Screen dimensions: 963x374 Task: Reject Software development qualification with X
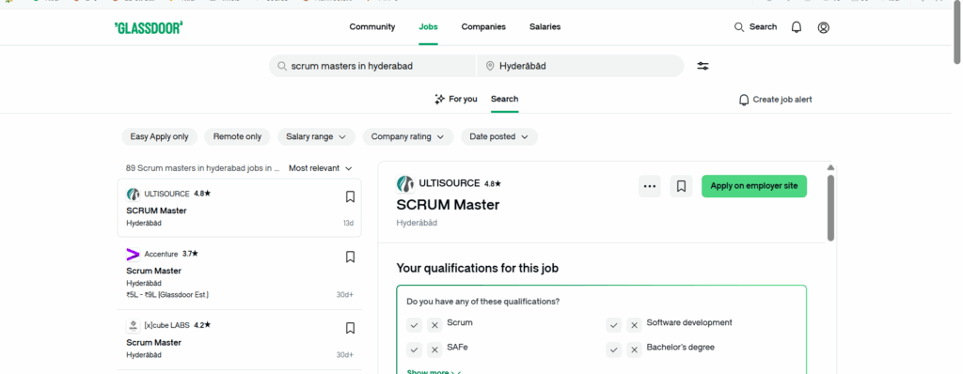pos(634,325)
